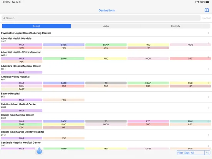Switch to Alpha sorting tab
Viewport: 212px width, 159px height.
[106, 26]
